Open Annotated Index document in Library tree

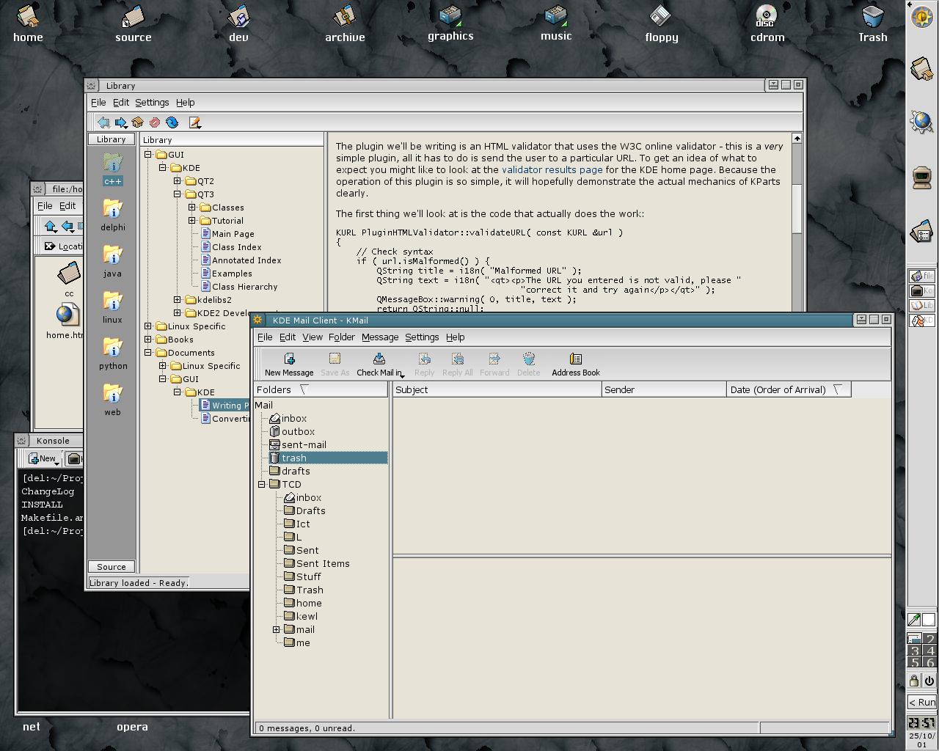click(241, 260)
